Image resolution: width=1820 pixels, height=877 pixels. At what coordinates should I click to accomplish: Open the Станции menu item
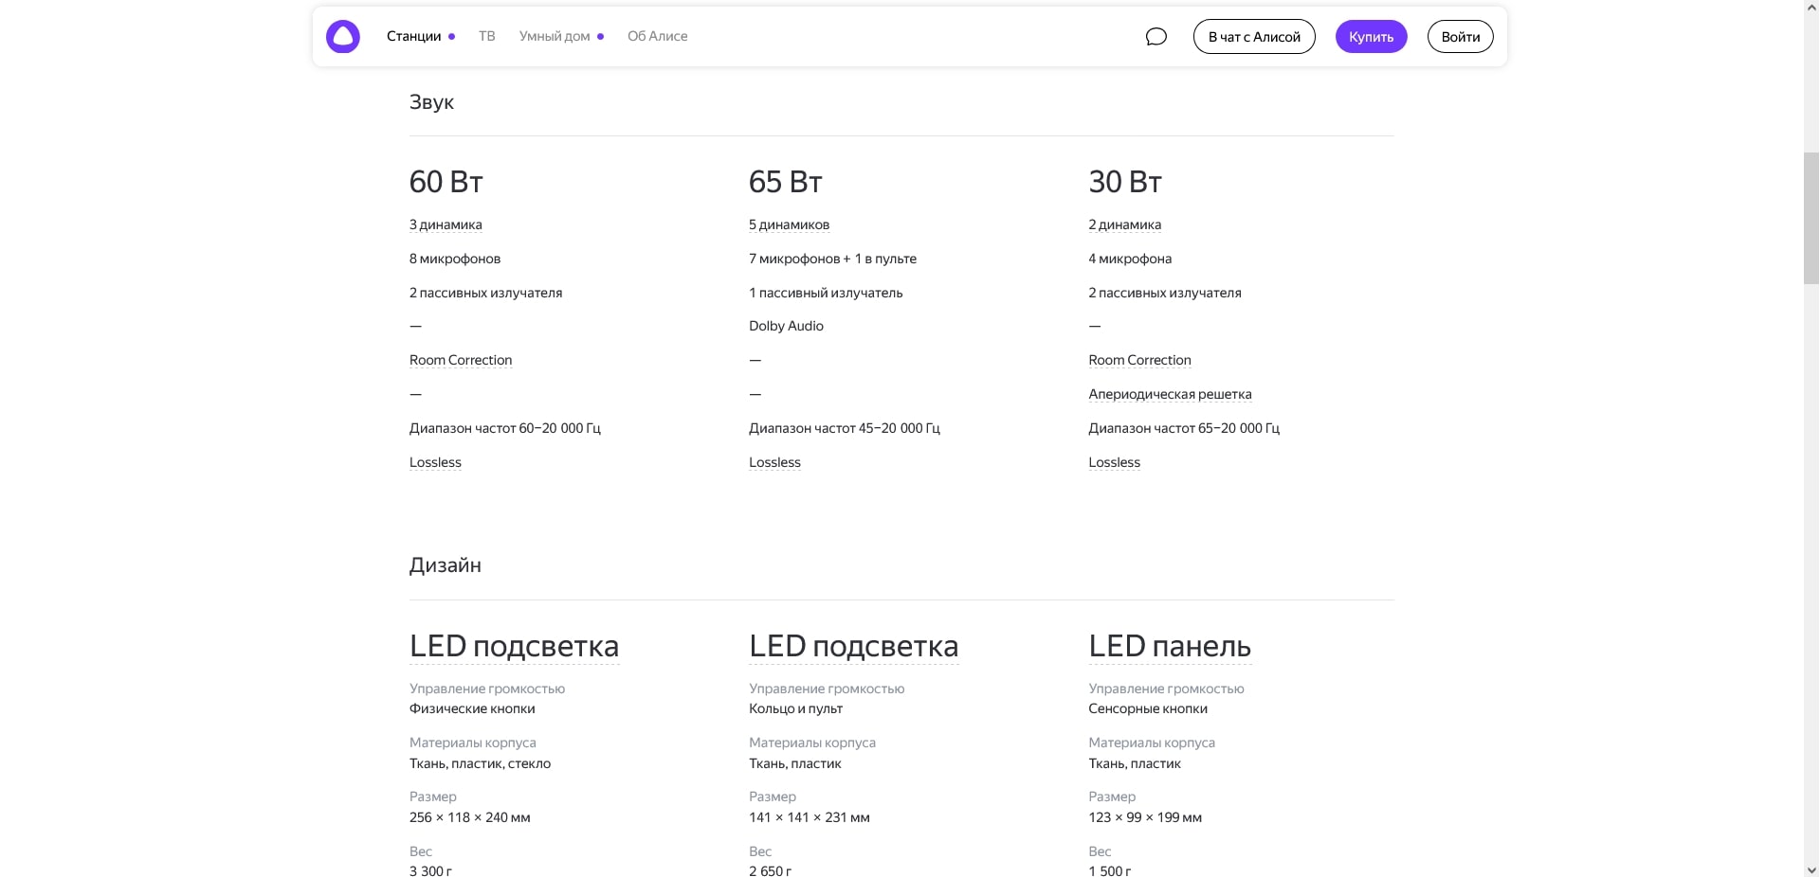pos(414,36)
